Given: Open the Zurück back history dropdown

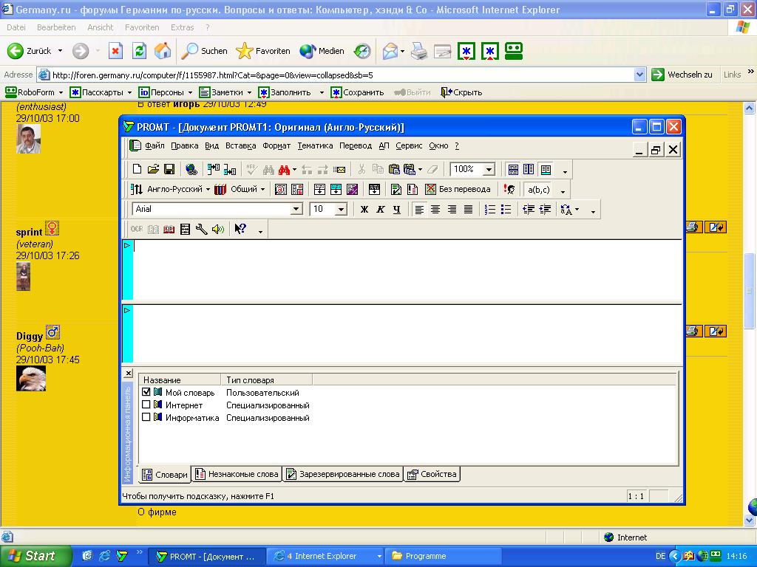Looking at the screenshot, I should point(60,51).
